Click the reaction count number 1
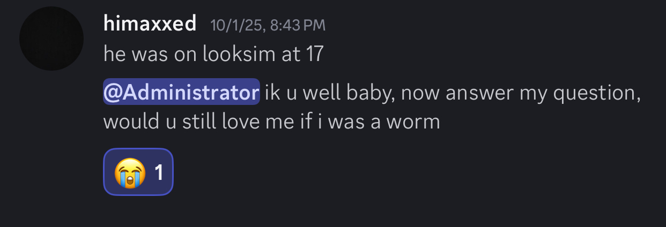 pos(159,172)
